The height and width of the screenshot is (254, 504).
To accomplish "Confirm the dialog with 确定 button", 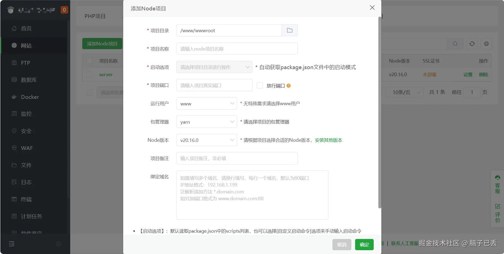I will (x=364, y=244).
